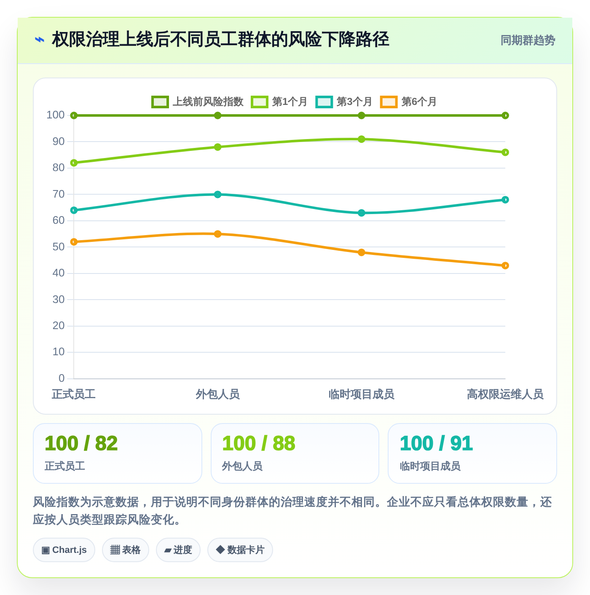This screenshot has width=590, height=595.
Task: Click the 第1个月 data point for 外包人员
Action: pos(217,147)
